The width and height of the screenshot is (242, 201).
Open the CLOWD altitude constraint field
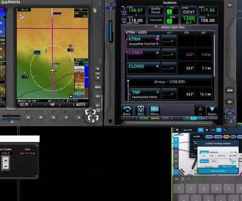pyautogui.click(x=169, y=68)
